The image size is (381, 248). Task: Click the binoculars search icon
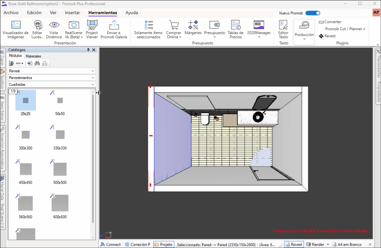[x=37, y=63]
